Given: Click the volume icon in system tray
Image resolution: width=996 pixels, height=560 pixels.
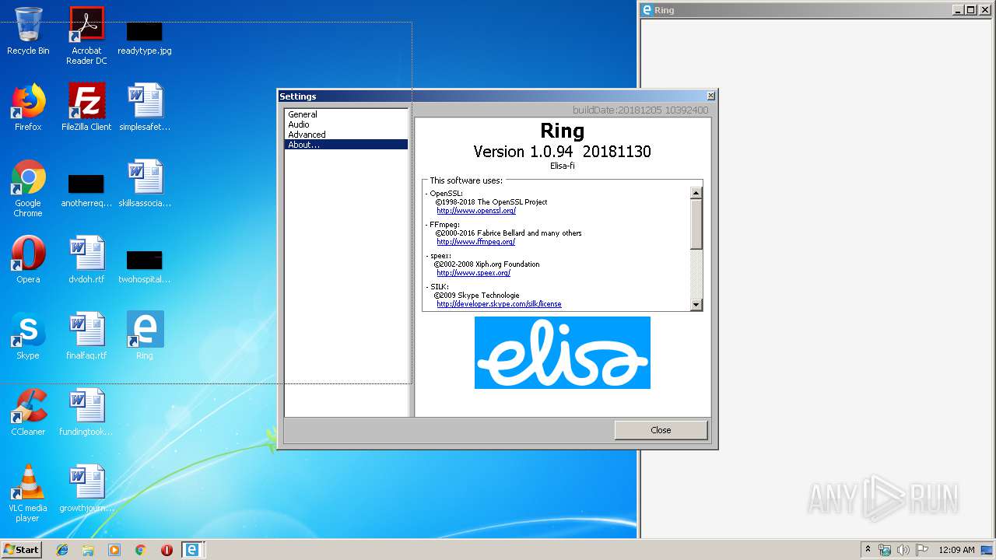Looking at the screenshot, I should coord(903,550).
